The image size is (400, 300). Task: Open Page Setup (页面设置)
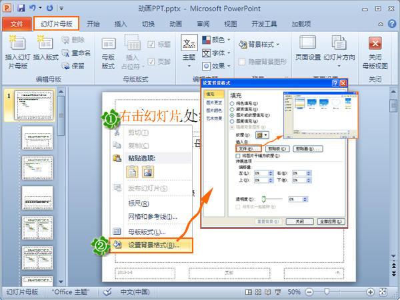tap(307, 49)
